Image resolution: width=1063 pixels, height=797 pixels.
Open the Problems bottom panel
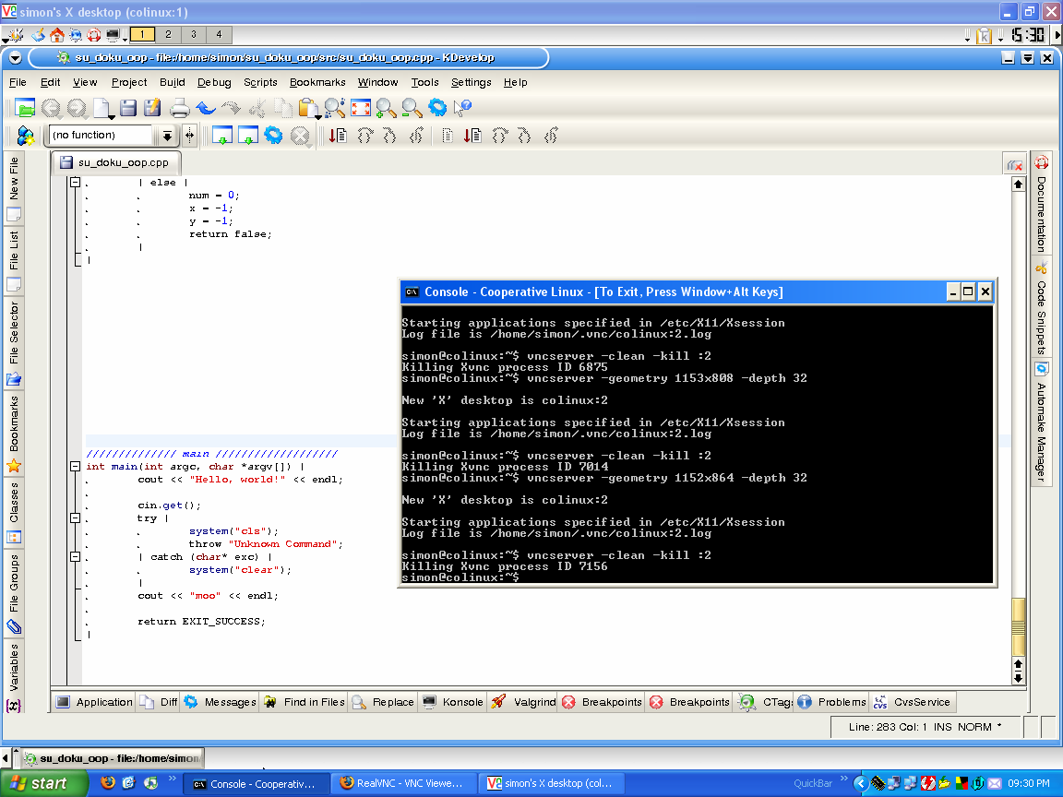pyautogui.click(x=831, y=702)
